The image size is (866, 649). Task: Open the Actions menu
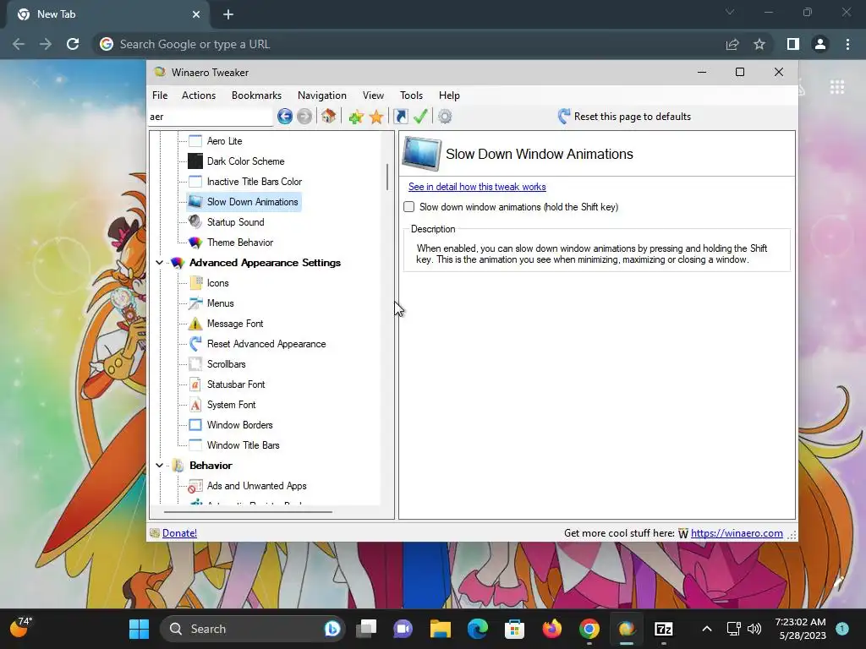click(x=199, y=95)
